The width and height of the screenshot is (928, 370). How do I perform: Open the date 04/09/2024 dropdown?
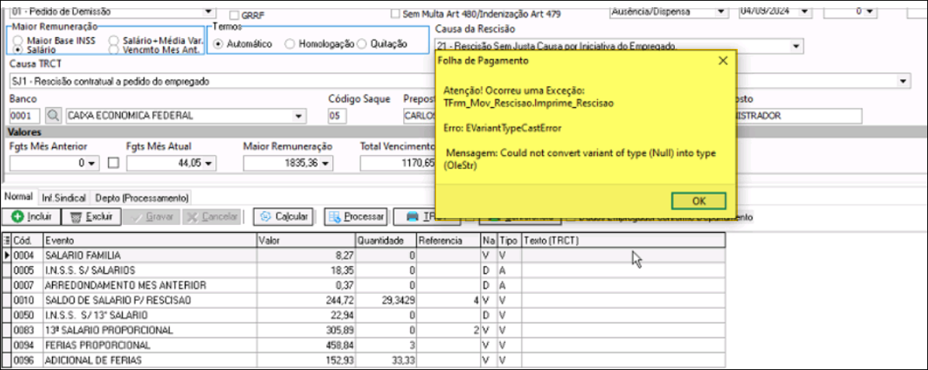(x=805, y=11)
